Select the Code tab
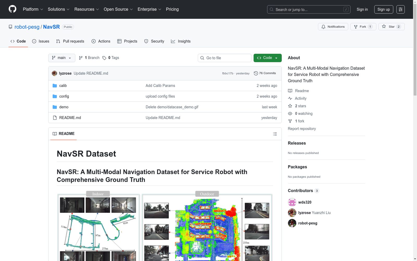The height and width of the screenshot is (261, 417). click(x=18, y=41)
